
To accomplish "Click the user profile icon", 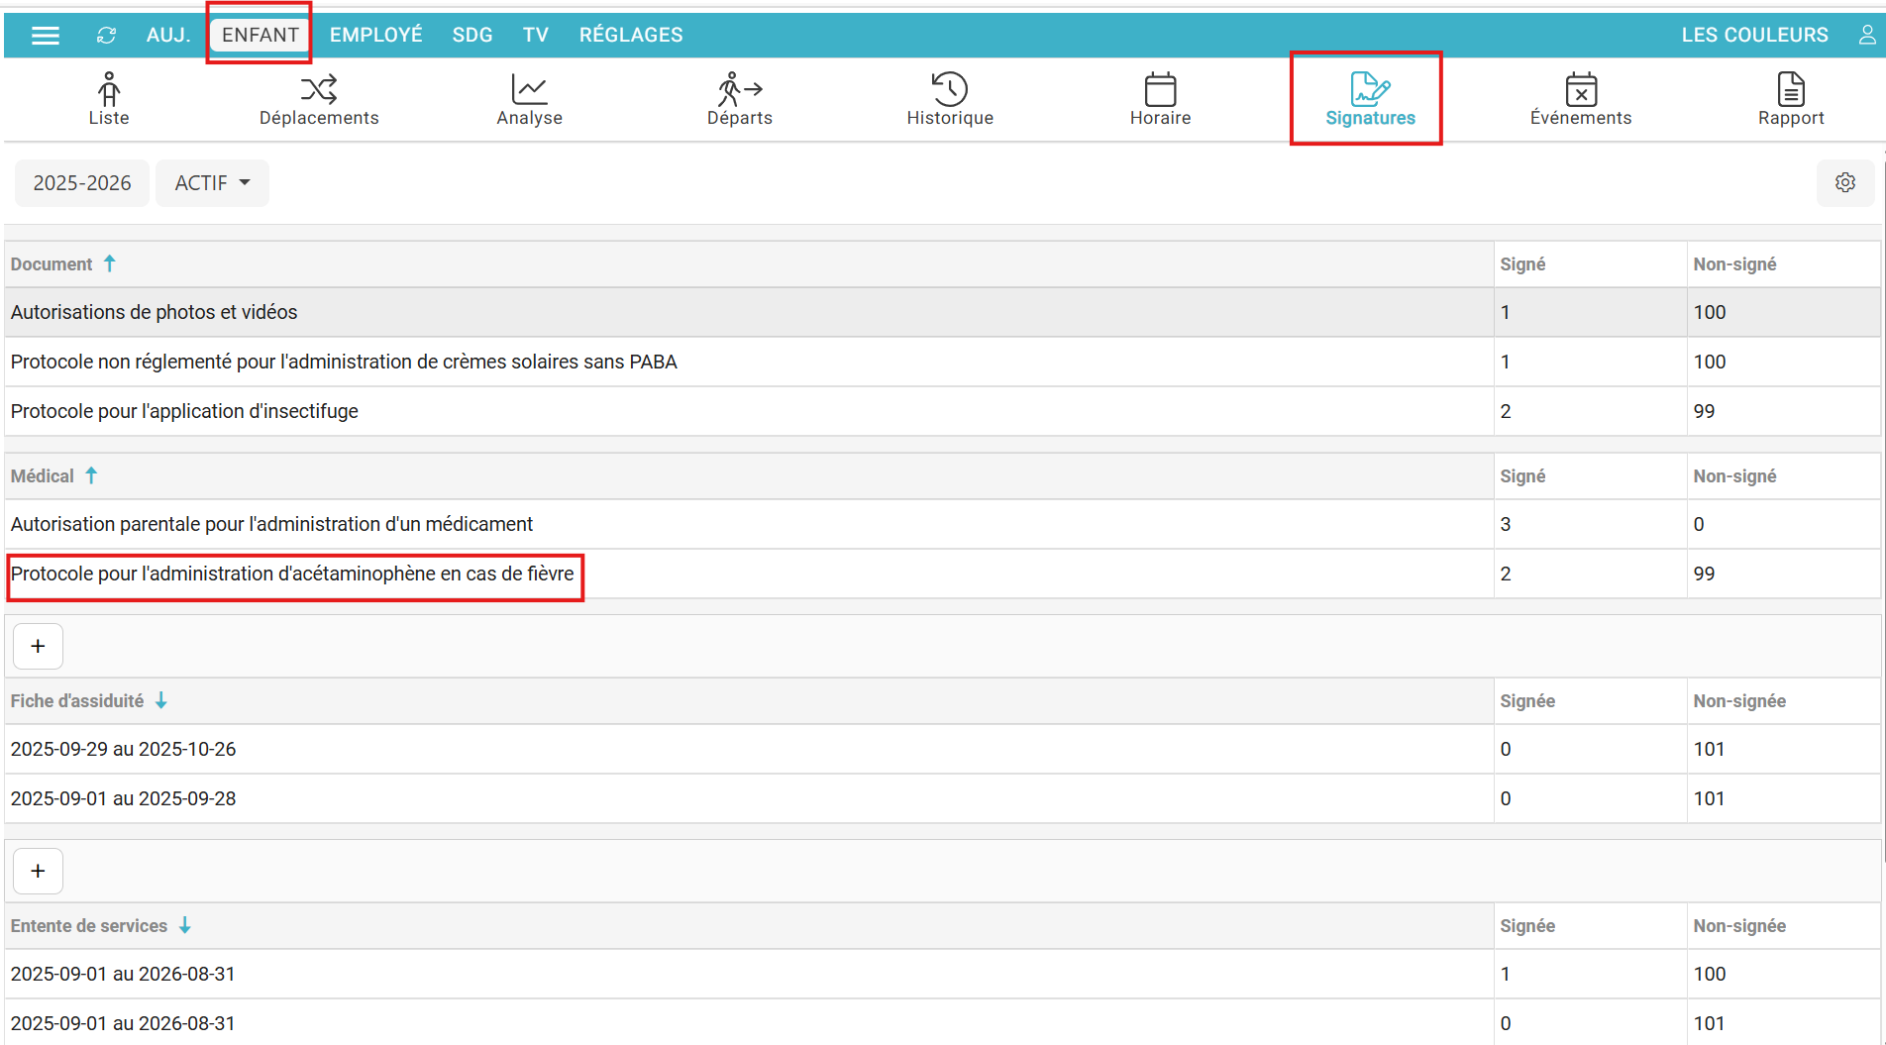I will coord(1866,36).
